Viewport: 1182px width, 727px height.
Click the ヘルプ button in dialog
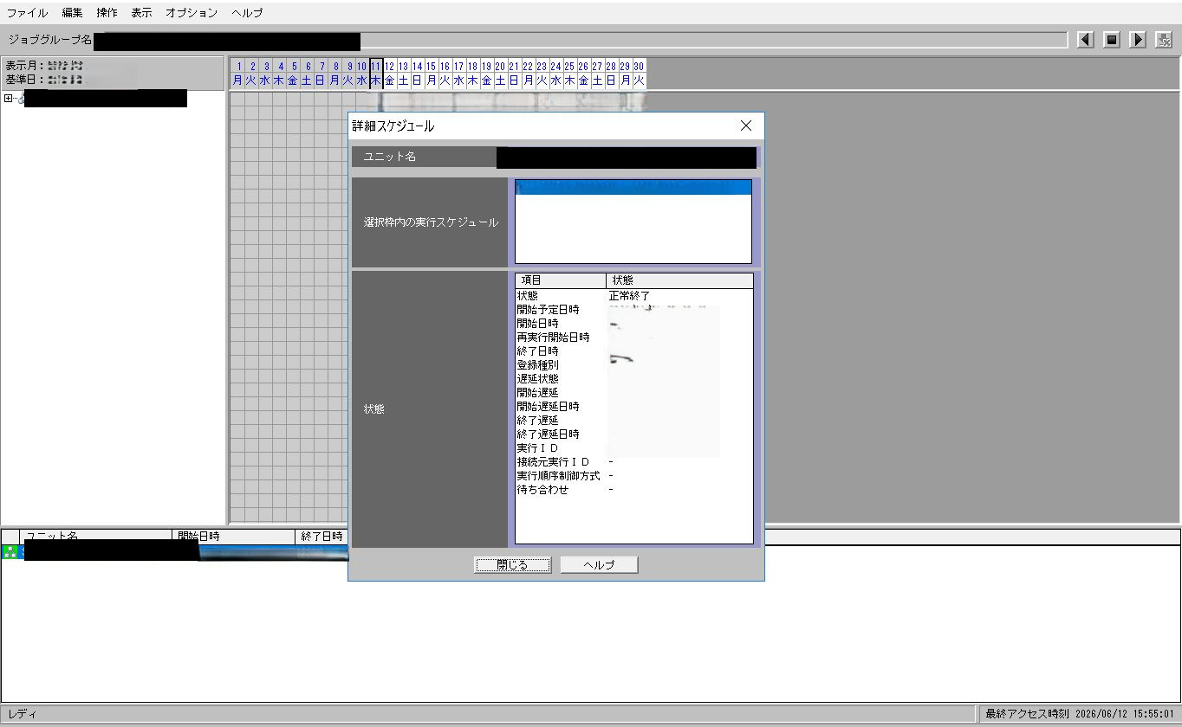click(x=599, y=564)
